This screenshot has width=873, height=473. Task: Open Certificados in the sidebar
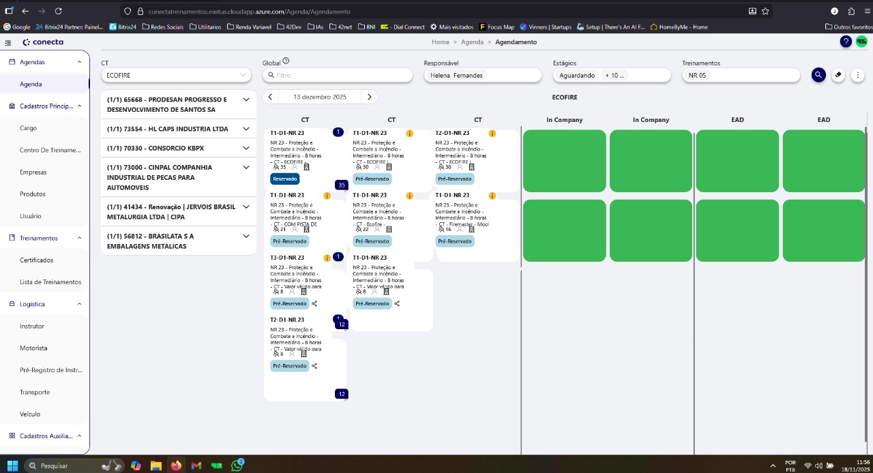(x=36, y=260)
